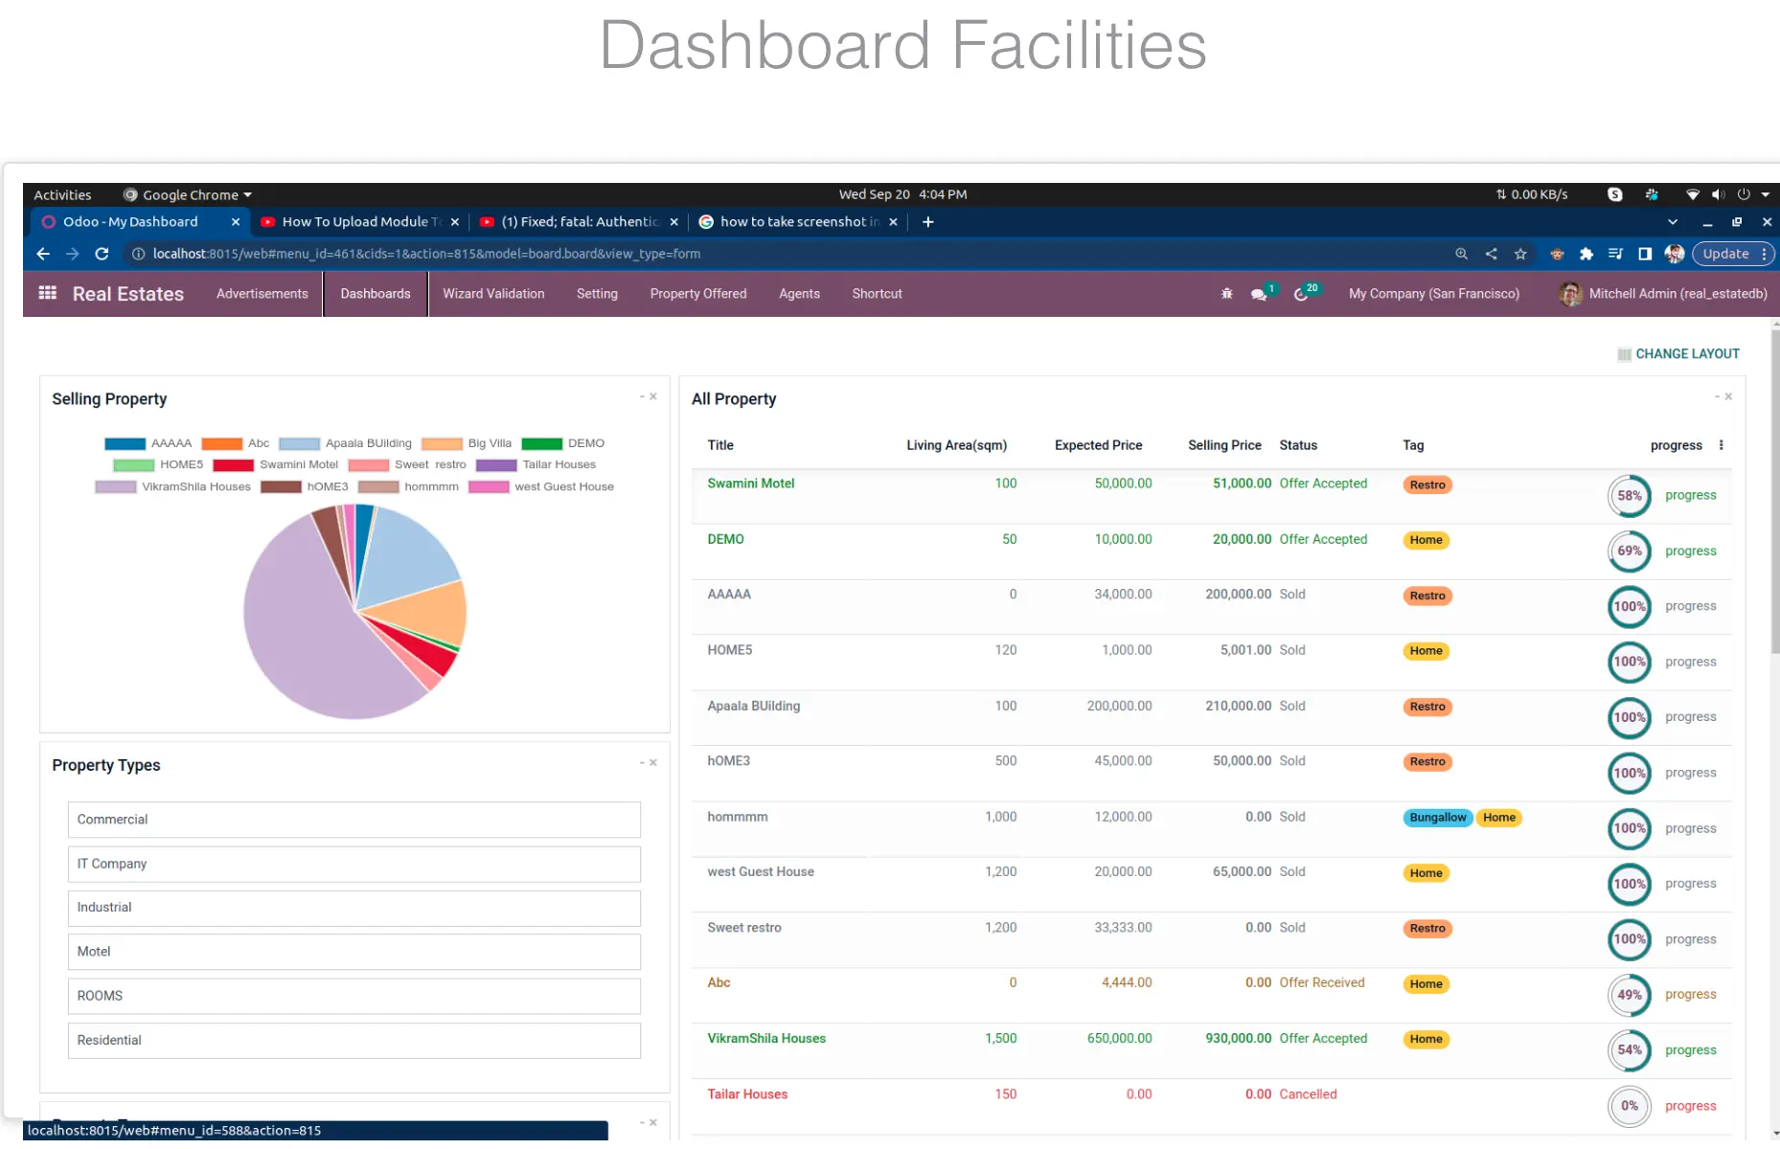The image size is (1780, 1149).
Task: Open the Odoo apps grid menu
Action: click(47, 293)
